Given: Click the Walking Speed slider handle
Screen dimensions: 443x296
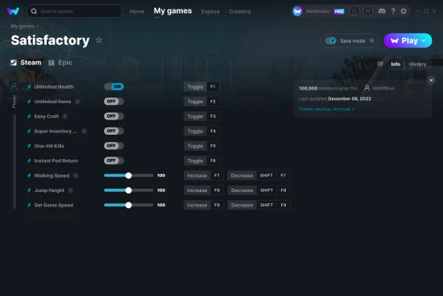Looking at the screenshot, I should click(129, 176).
